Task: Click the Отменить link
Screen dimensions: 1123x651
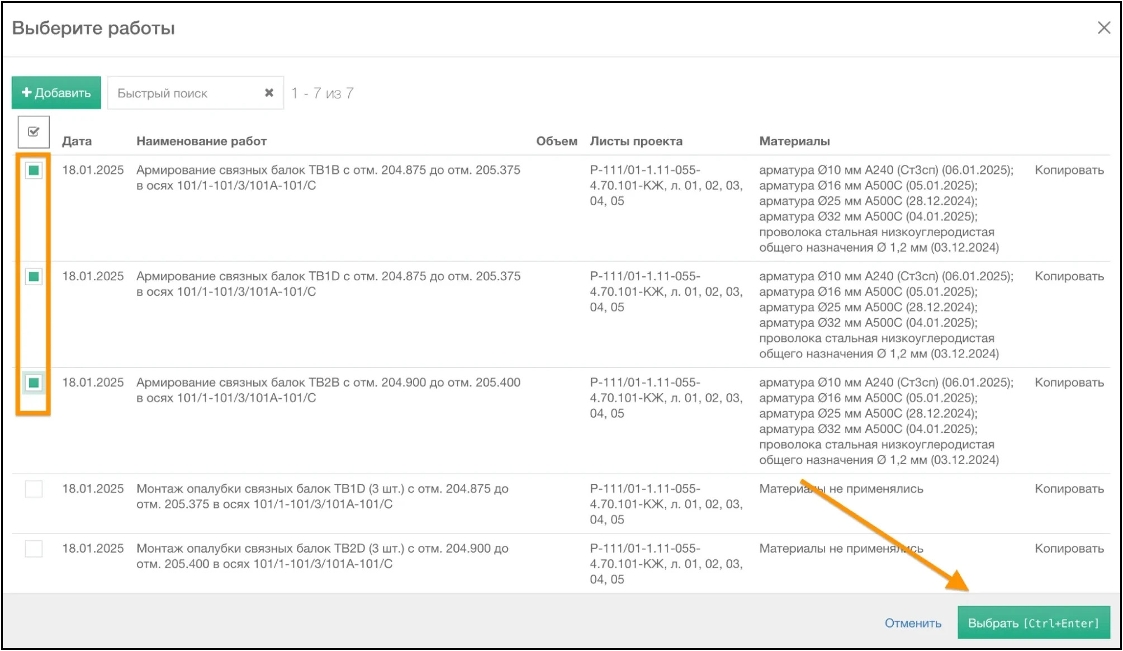Action: pos(912,623)
